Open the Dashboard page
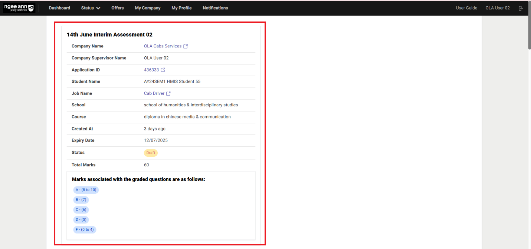The width and height of the screenshot is (531, 249). tap(59, 8)
